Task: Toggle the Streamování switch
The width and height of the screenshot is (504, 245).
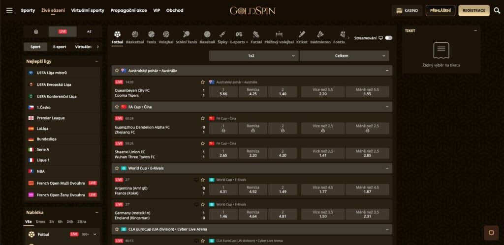Action: click(389, 38)
